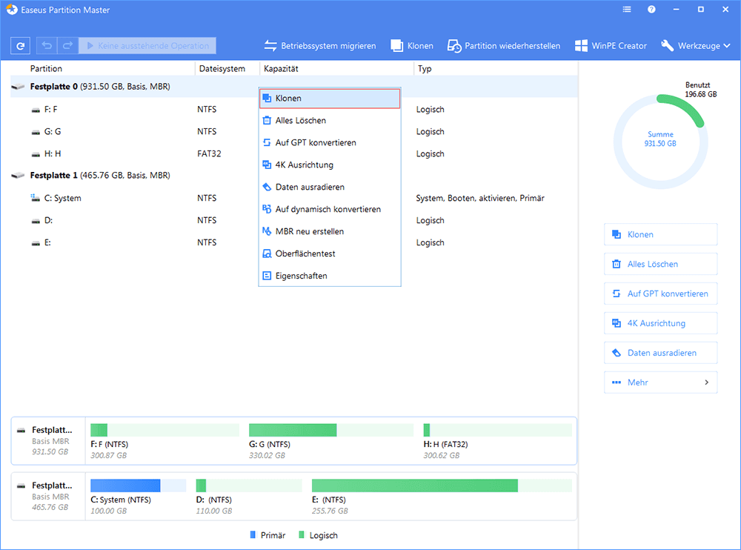Click Keine ausstehende Operation button
This screenshot has height=550, width=741.
(147, 46)
